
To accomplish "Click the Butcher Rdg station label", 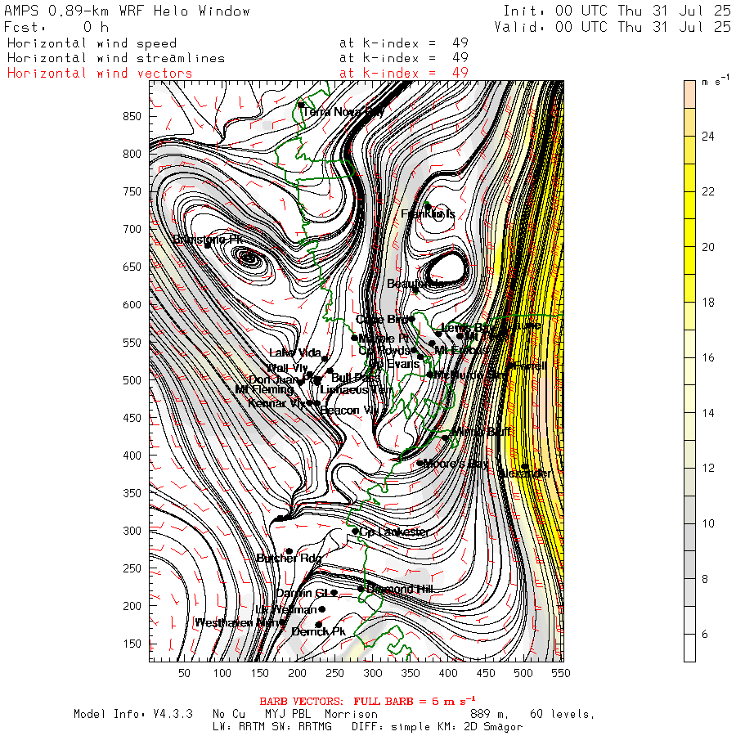I will (x=289, y=558).
